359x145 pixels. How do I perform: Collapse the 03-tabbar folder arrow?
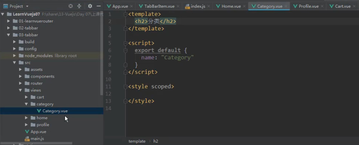[9, 35]
